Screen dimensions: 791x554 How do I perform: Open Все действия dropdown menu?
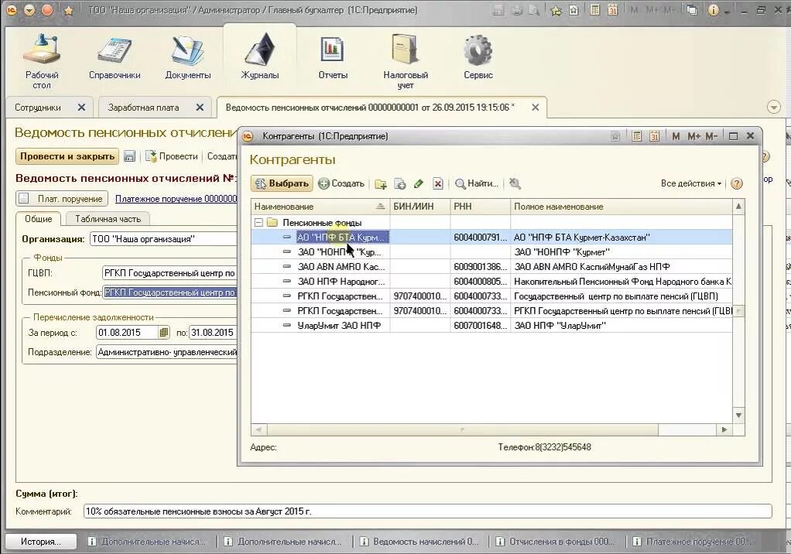[690, 183]
